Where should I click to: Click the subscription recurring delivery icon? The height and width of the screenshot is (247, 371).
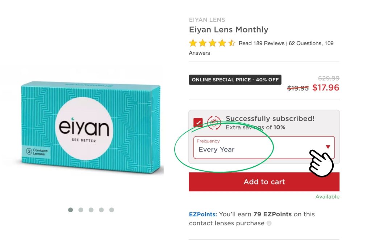click(x=214, y=123)
